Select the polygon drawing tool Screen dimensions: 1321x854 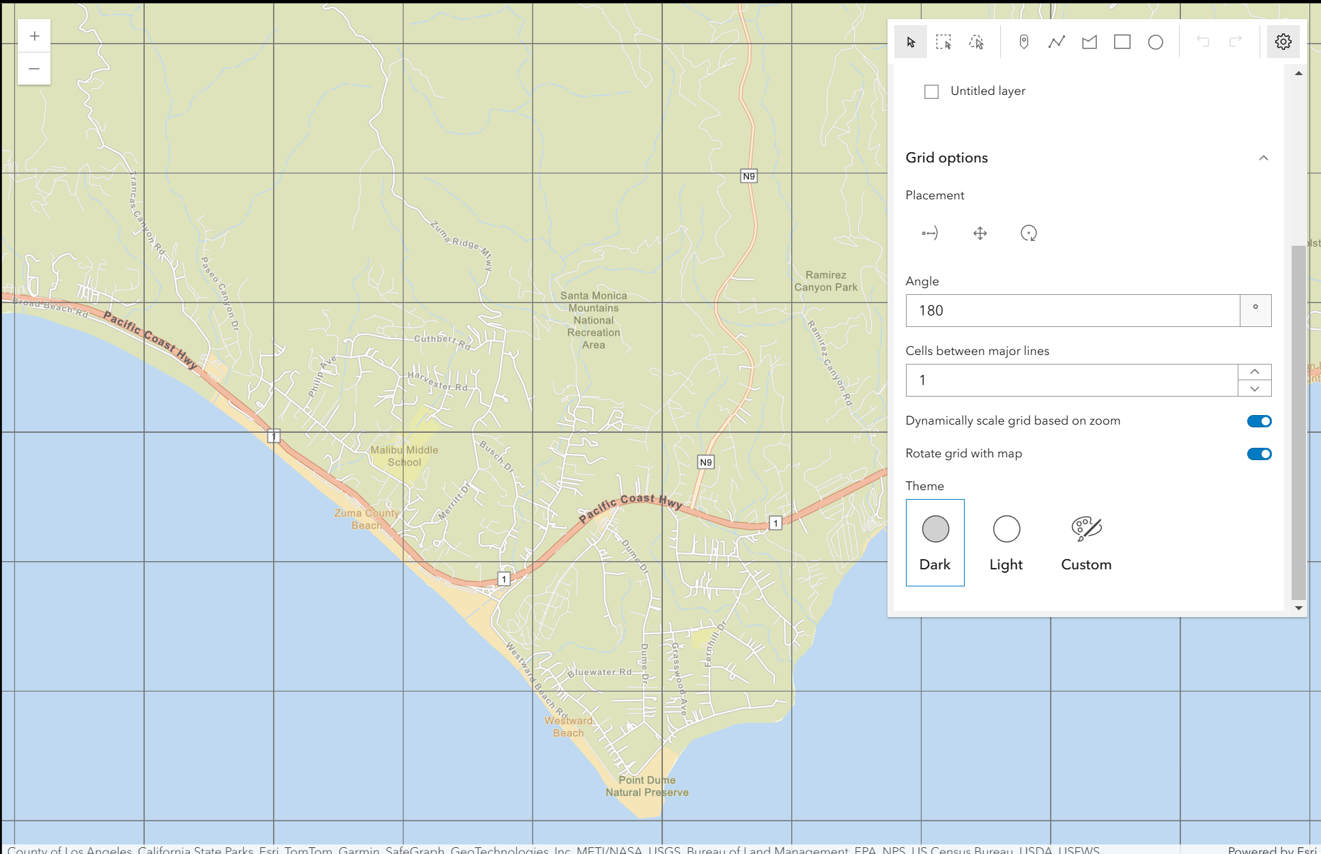(1089, 42)
